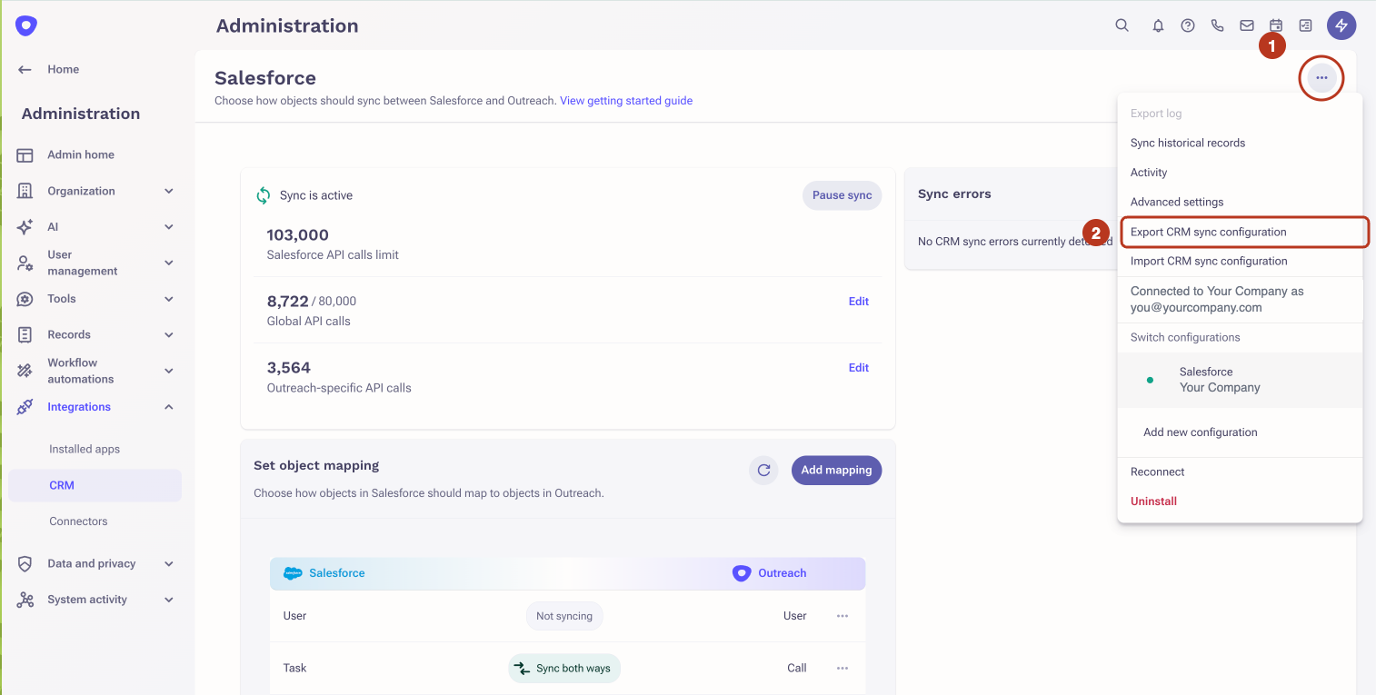
Task: Click the Tools icon in sidebar
Action: coord(25,299)
